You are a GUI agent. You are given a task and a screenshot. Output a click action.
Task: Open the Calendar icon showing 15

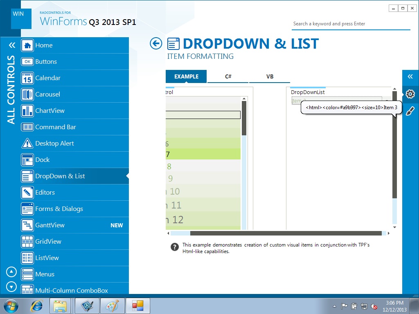pyautogui.click(x=27, y=78)
